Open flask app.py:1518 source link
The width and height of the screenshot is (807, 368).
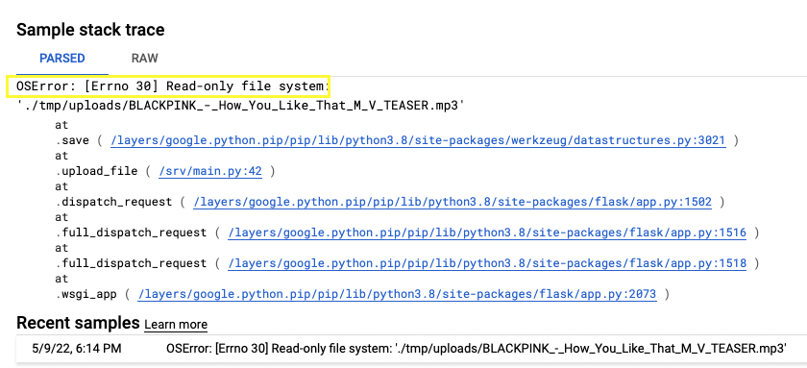point(487,263)
